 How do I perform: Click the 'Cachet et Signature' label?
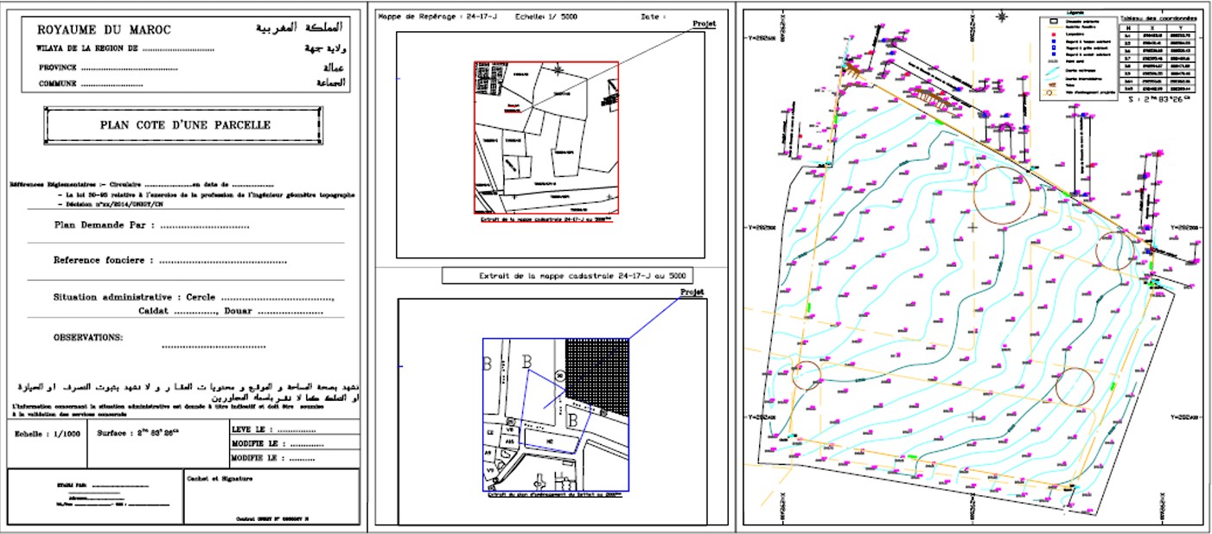coord(220,477)
